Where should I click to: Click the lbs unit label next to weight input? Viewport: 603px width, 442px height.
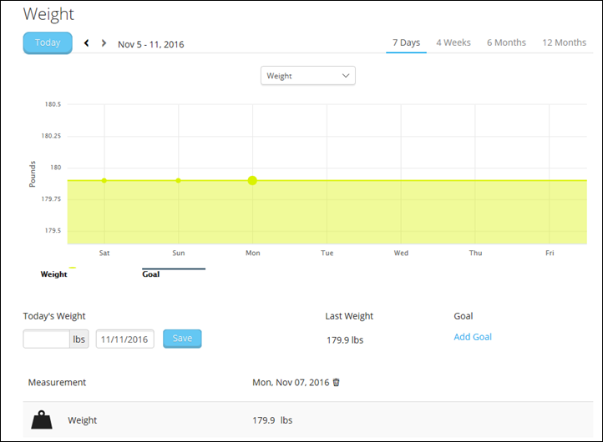(80, 339)
